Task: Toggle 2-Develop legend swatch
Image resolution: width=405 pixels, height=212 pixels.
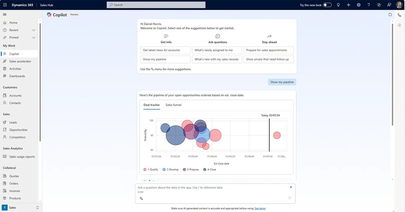Action: pos(164,169)
